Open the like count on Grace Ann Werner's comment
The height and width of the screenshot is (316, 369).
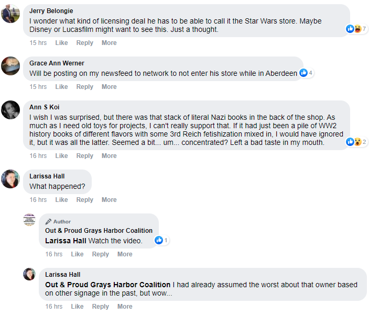[306, 73]
